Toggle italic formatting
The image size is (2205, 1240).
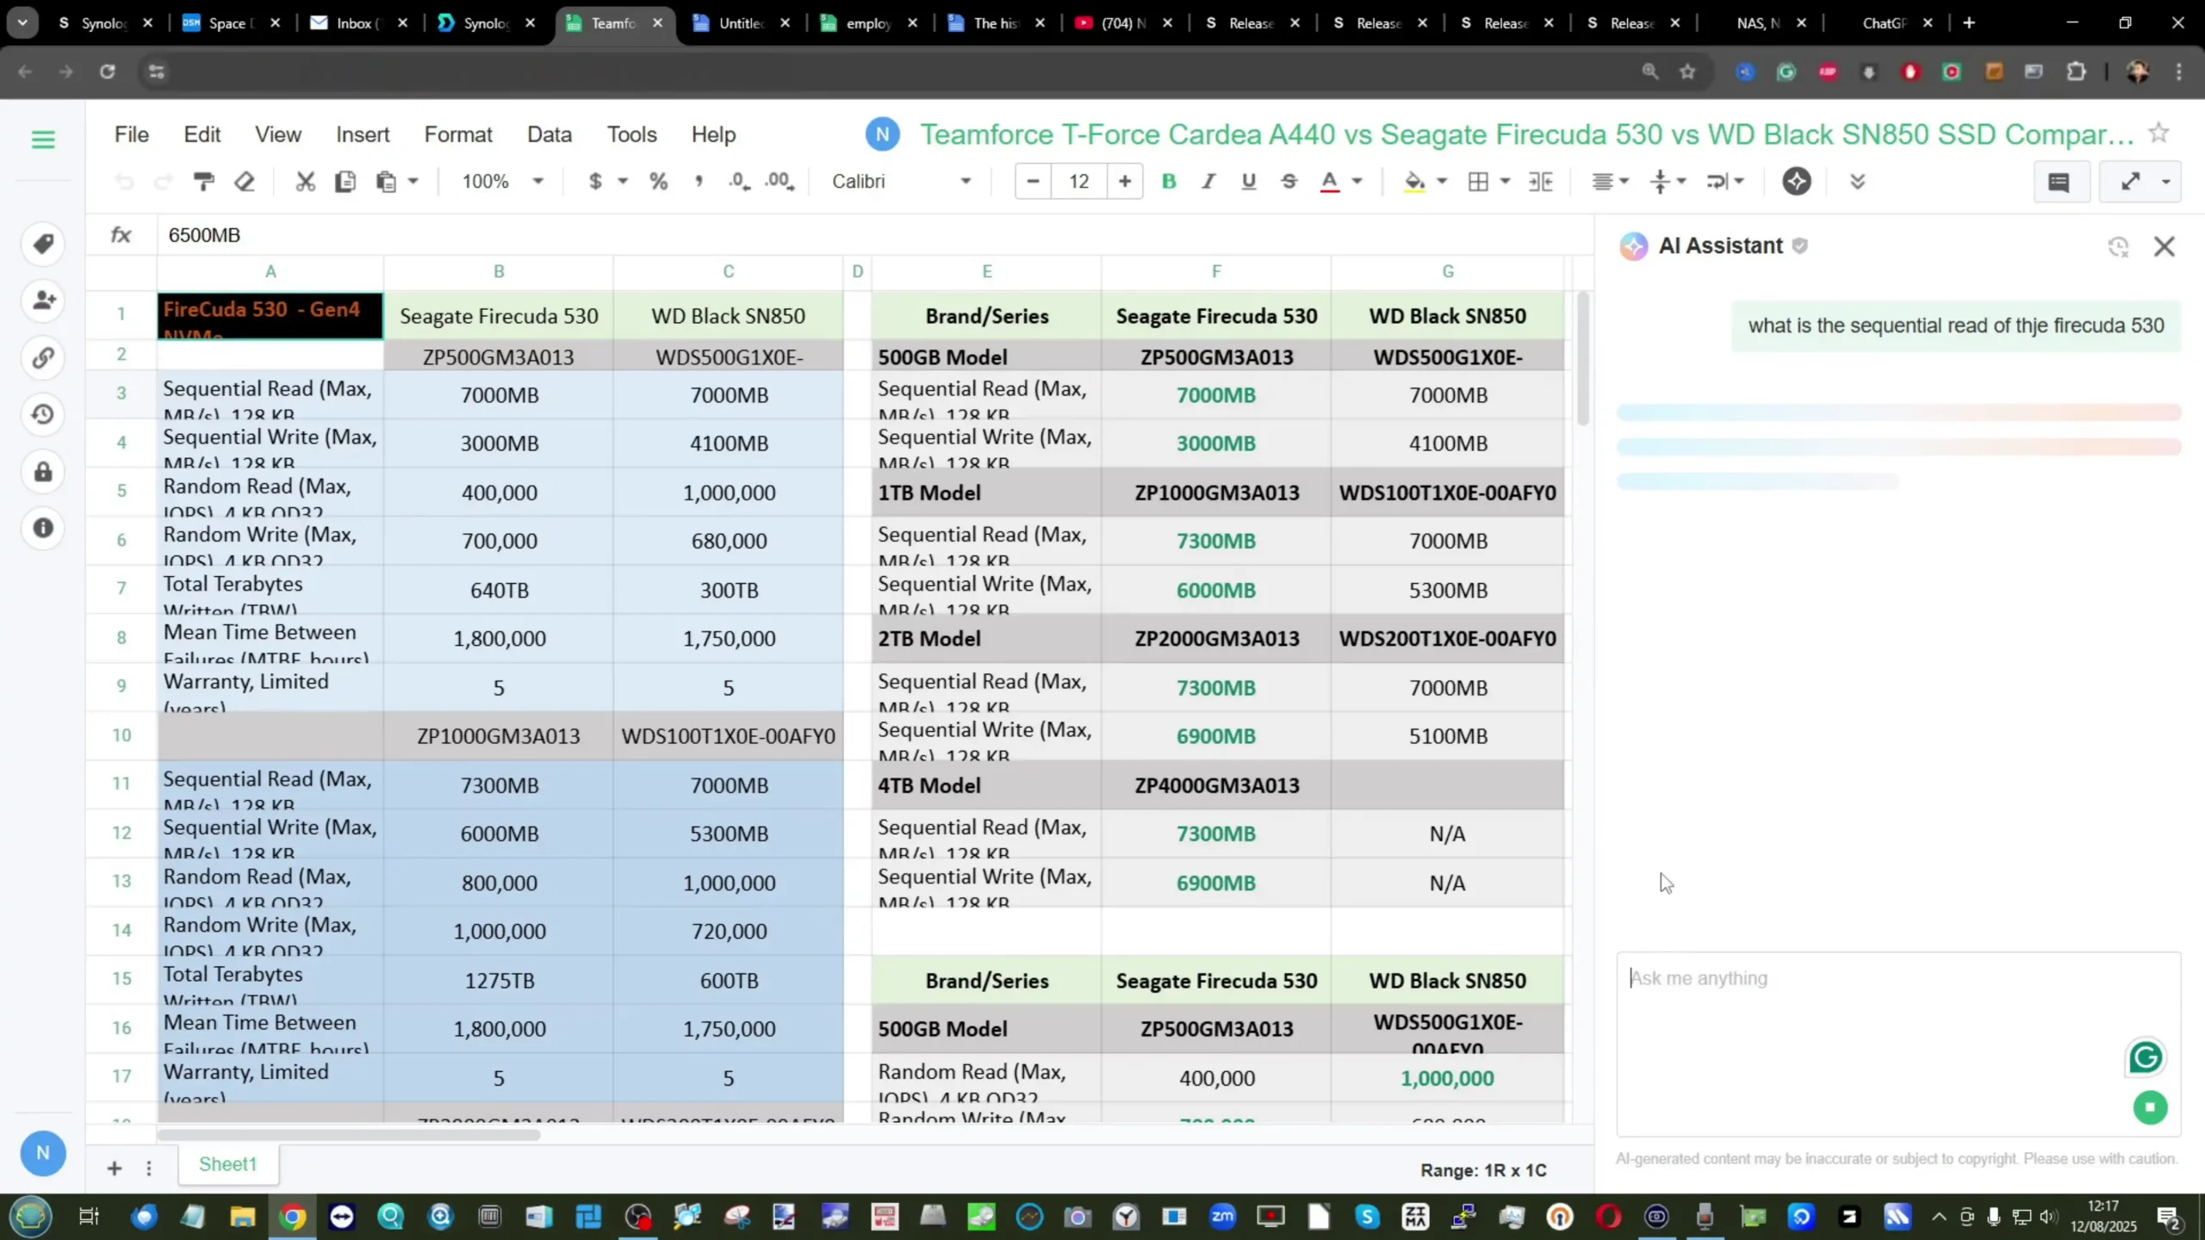tap(1208, 182)
